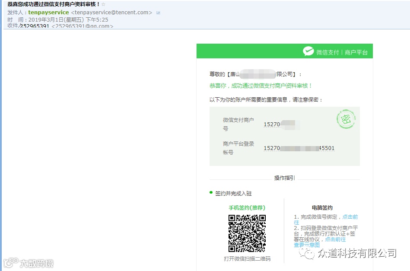
Task: Click the recipient address 252965391@qq.com
Action: [83, 26]
